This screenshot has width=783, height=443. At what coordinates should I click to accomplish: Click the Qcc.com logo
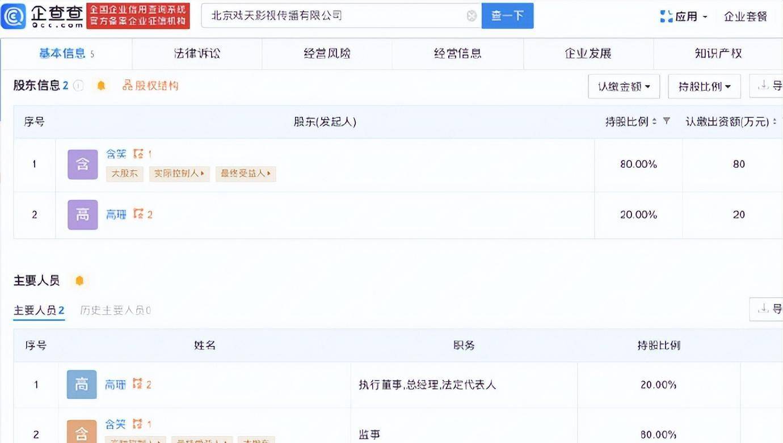[x=42, y=16]
